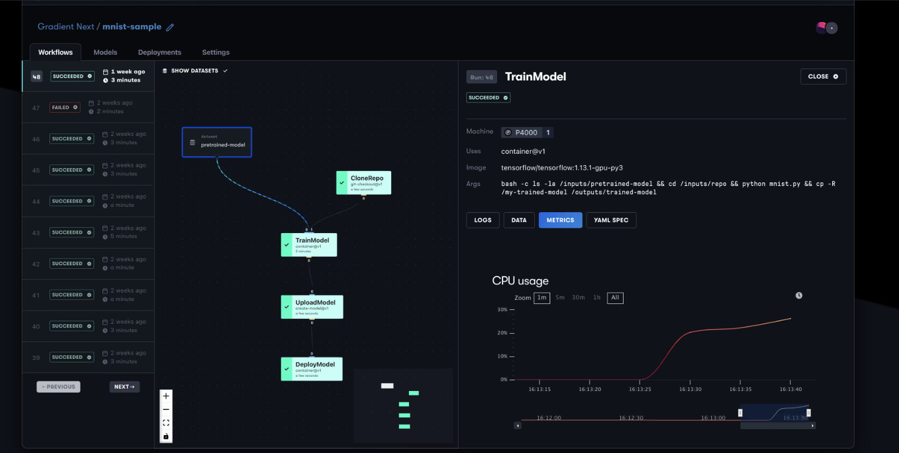Click the left handle of navigator range
The image size is (899, 453).
pyautogui.click(x=740, y=412)
